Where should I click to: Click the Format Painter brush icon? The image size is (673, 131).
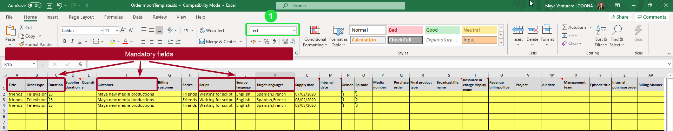[x=21, y=44]
